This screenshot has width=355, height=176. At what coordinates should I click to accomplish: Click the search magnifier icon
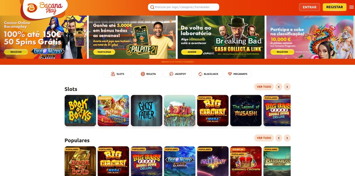point(152,7)
